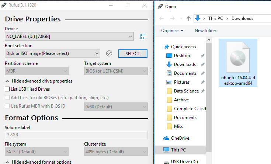Open the BIOS ID 0x80 dropdown

[x=116, y=107]
